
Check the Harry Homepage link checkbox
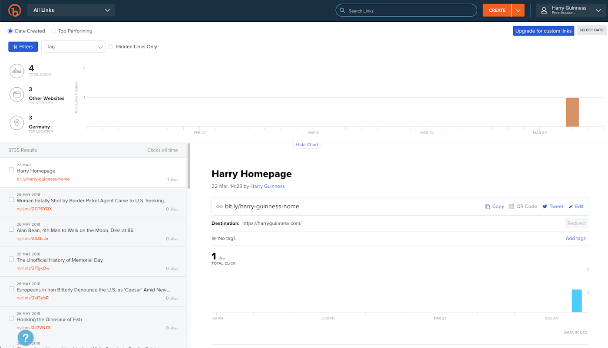point(11,170)
